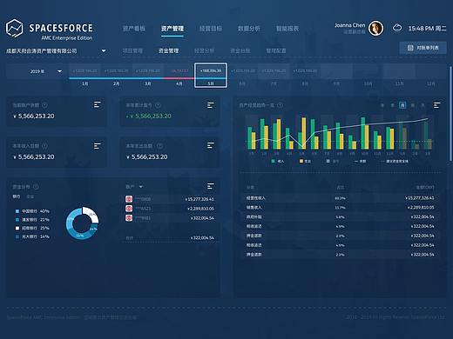The image size is (453, 339).
Task: Click the donut chart's white 25% segment
Action: (92, 215)
